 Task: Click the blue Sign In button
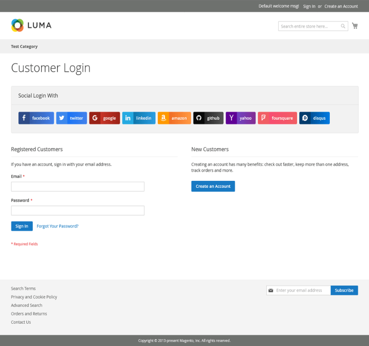pyautogui.click(x=22, y=226)
